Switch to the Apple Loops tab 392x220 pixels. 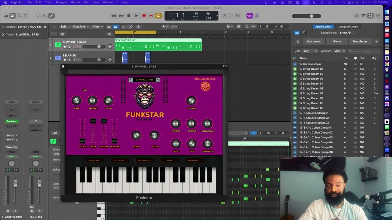pyautogui.click(x=323, y=27)
